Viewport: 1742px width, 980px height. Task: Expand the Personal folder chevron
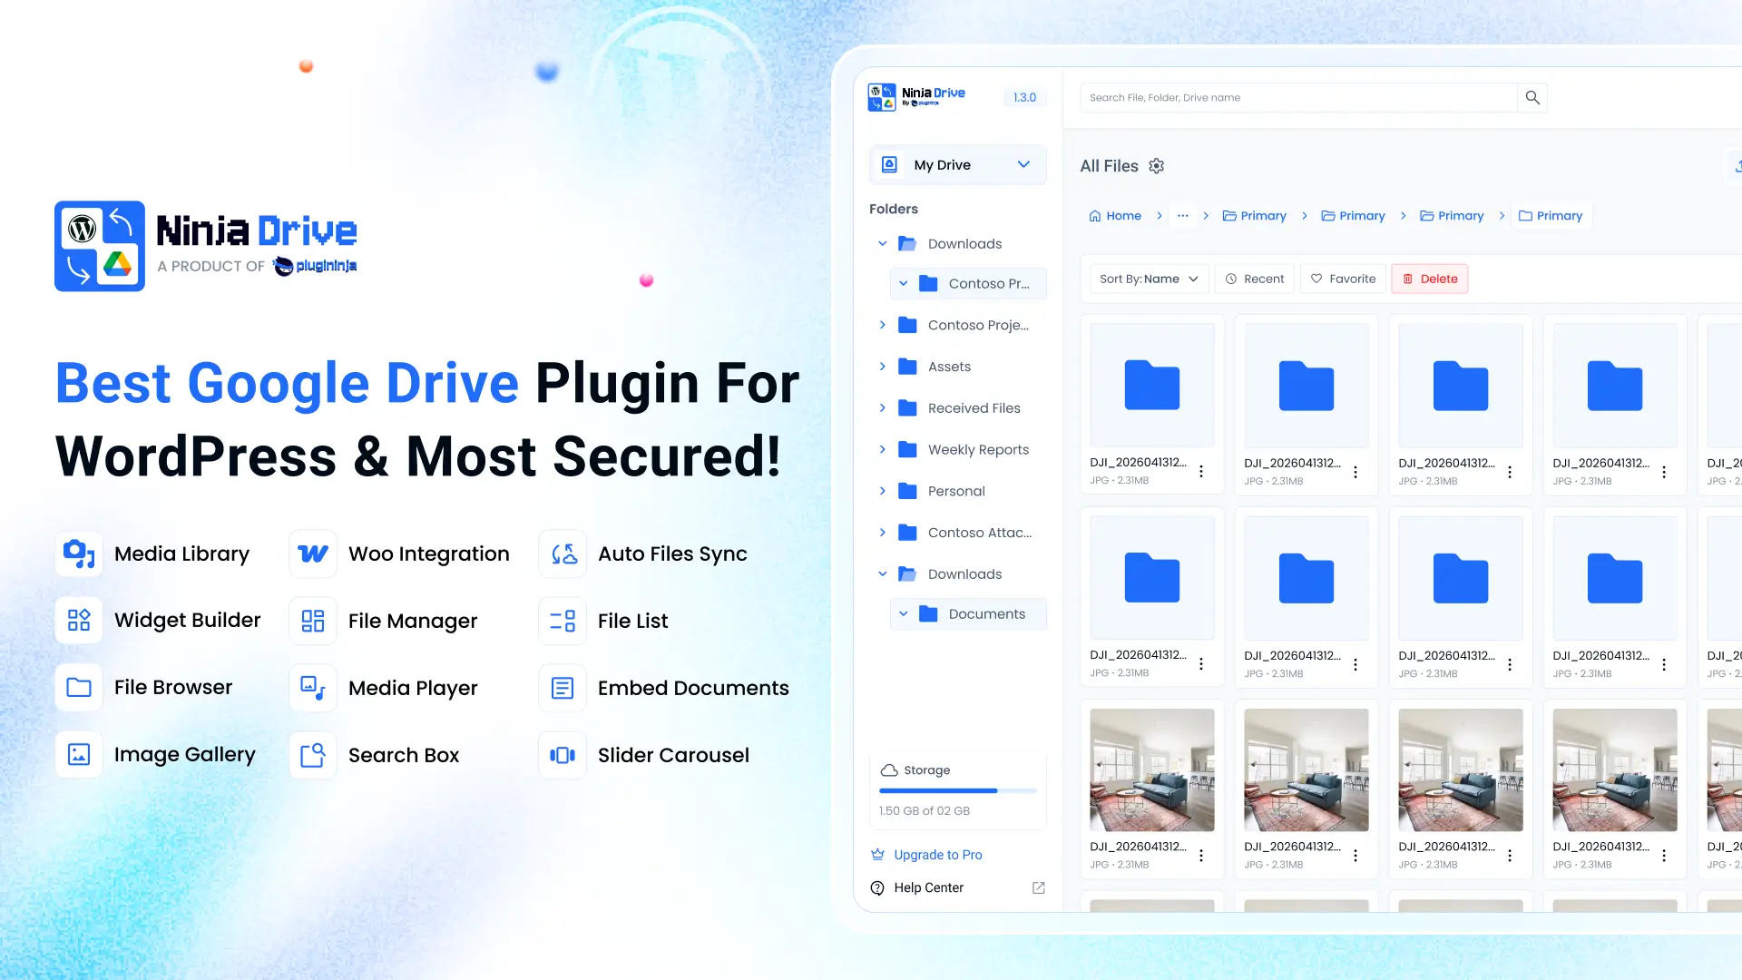883,491
